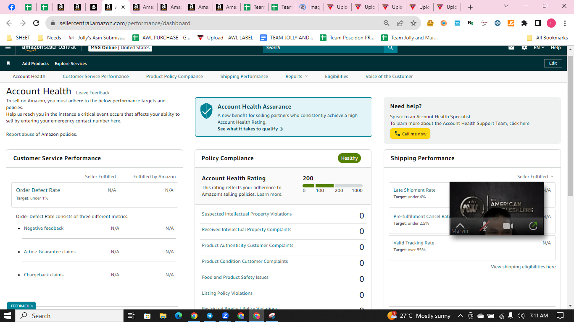Click the green exit-minimized-view icon in Zoom overlay
Screen dimensions: 574x322
coord(533,226)
